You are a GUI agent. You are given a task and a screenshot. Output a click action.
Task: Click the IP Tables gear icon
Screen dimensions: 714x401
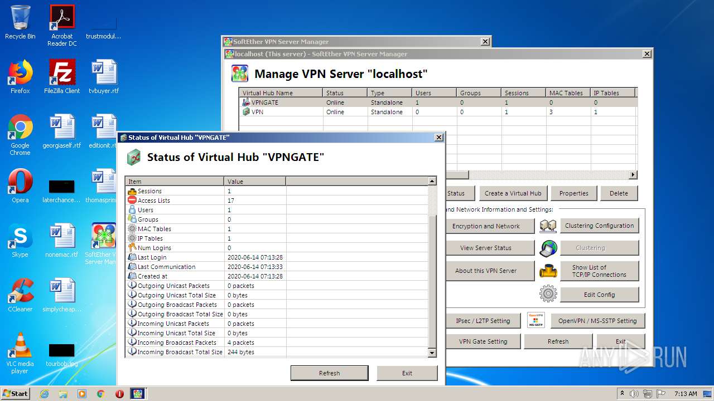tap(132, 238)
